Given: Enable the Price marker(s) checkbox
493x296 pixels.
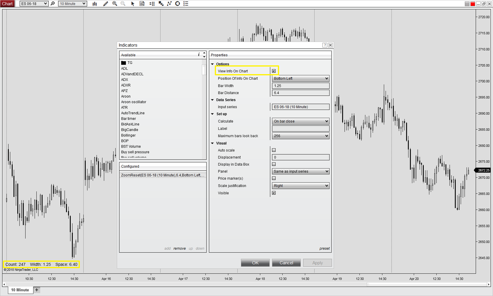Looking at the screenshot, I should pyautogui.click(x=274, y=178).
